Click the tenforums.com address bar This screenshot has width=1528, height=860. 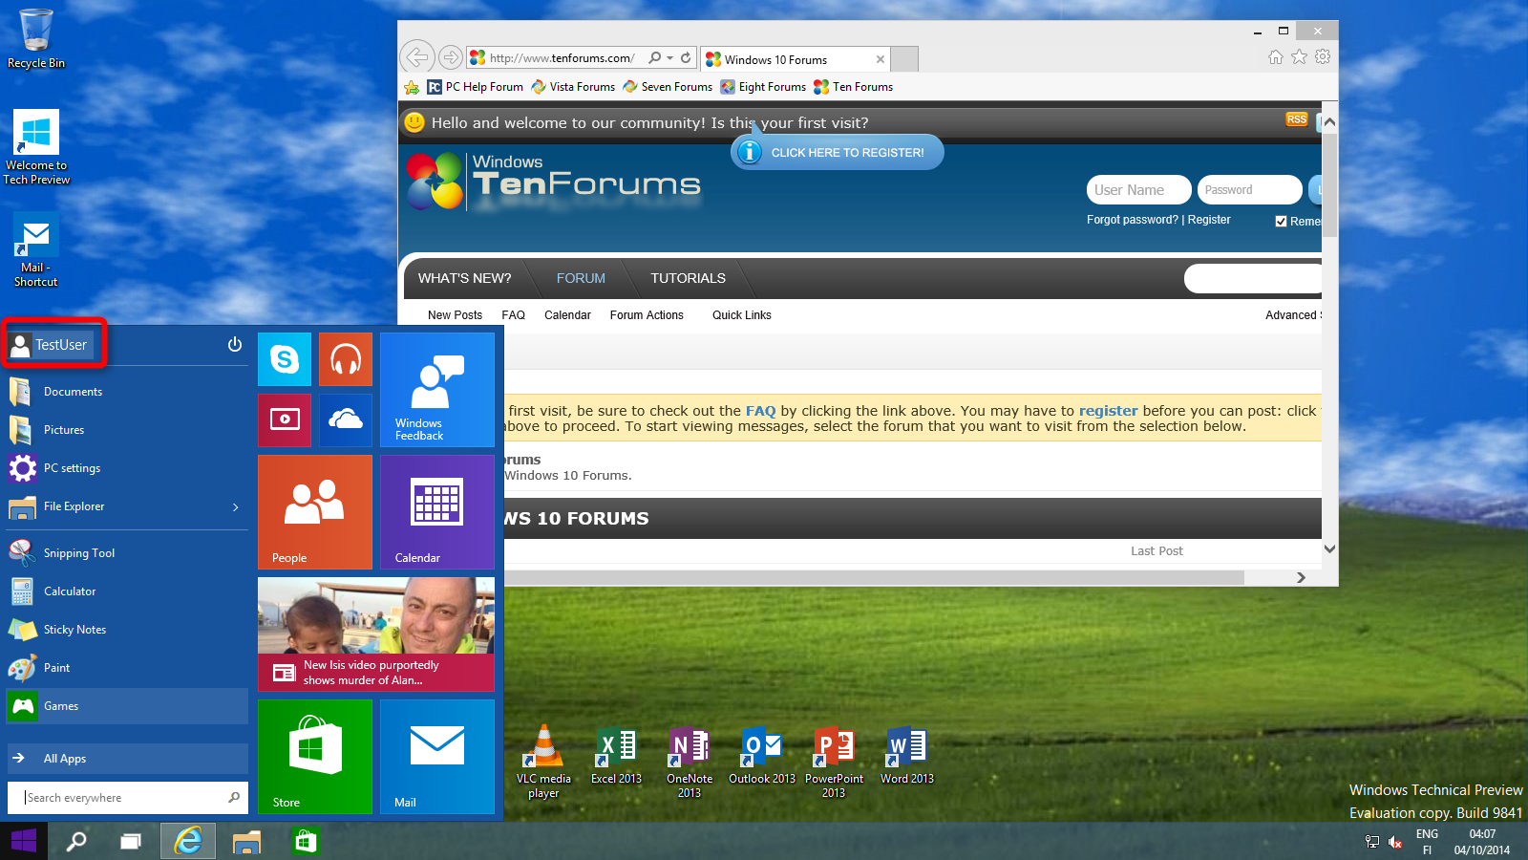point(562,58)
